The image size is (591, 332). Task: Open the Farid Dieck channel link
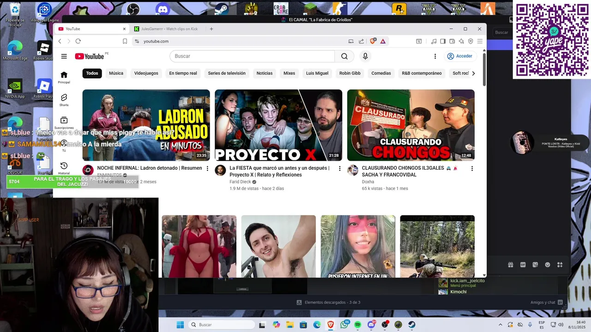[x=240, y=182]
